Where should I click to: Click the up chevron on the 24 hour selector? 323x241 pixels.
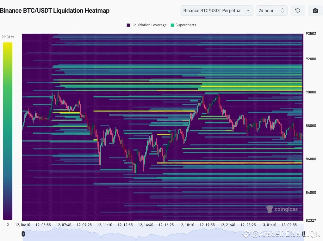tap(283, 9)
